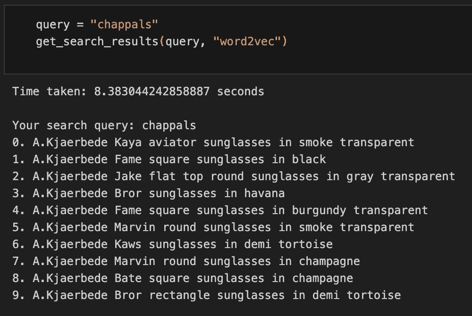472x316 pixels.
Task: Click the closing parenthesis of the function call
Action: tap(286, 41)
